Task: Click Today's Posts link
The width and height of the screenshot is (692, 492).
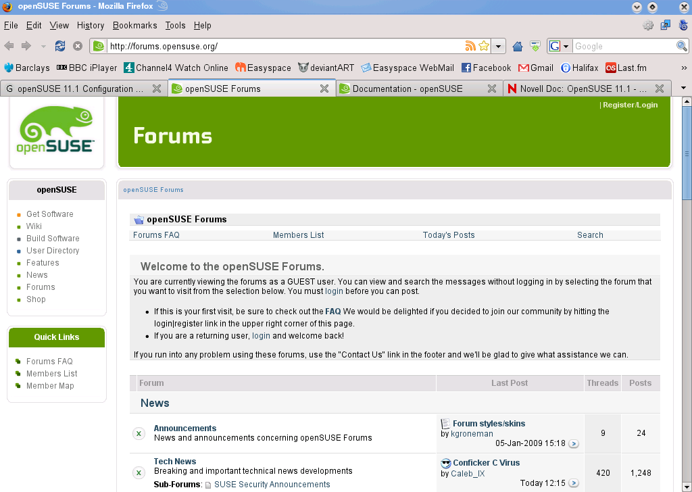Action: coord(449,235)
